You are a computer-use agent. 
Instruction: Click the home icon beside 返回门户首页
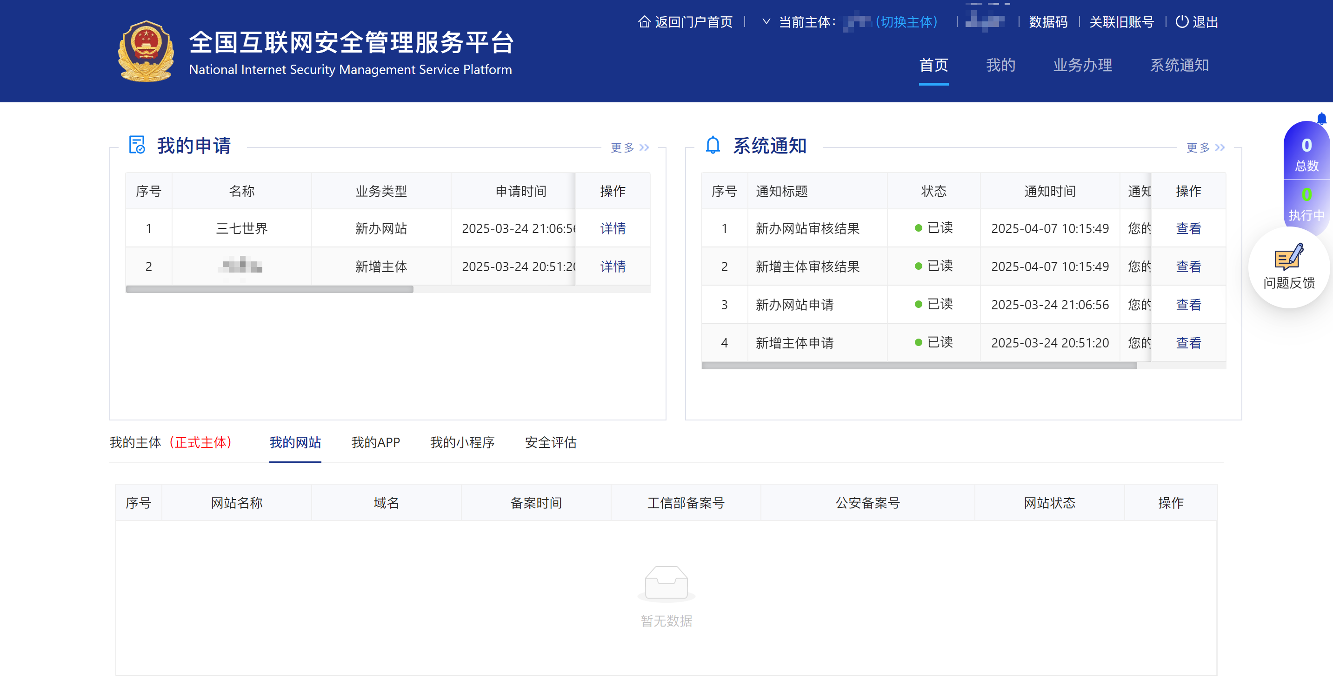tap(644, 22)
